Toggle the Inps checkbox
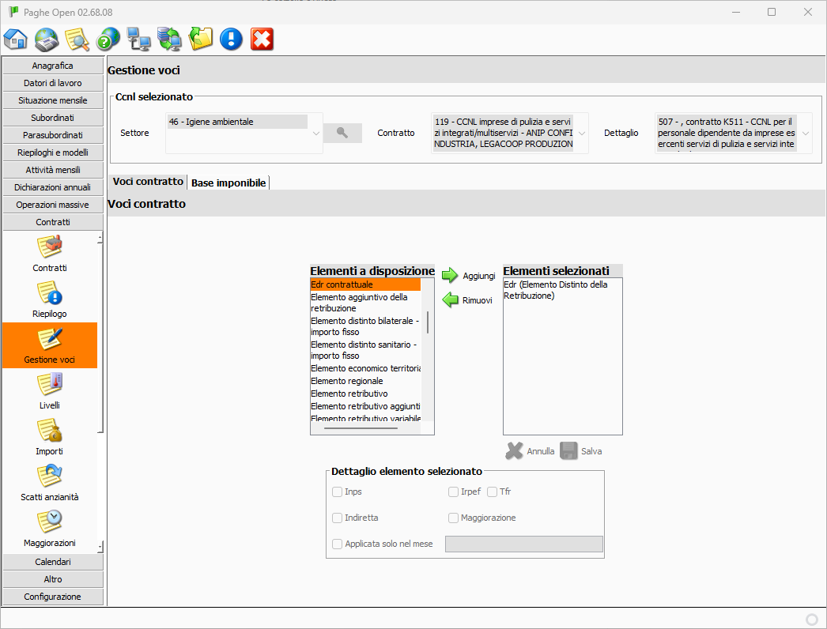The image size is (827, 629). pyautogui.click(x=338, y=492)
